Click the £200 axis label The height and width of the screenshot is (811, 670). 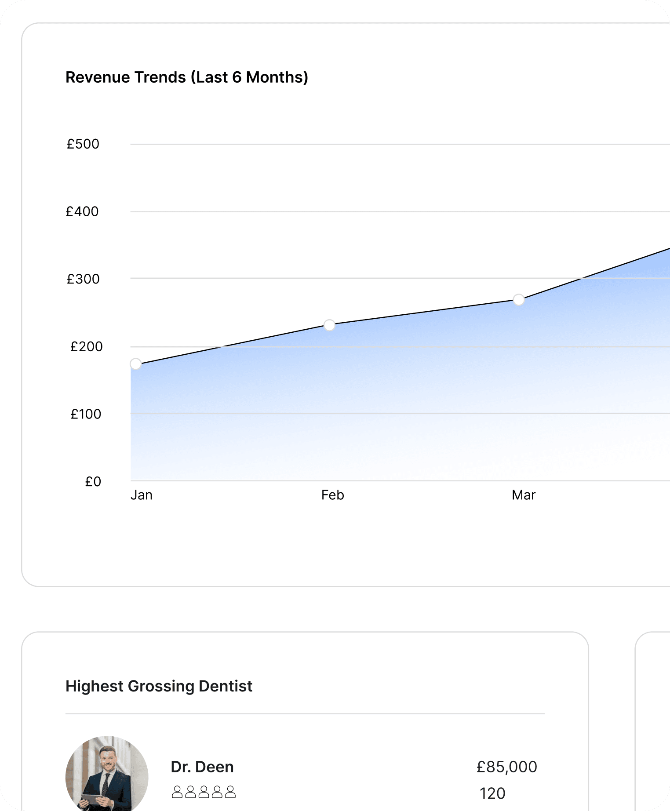pyautogui.click(x=86, y=347)
